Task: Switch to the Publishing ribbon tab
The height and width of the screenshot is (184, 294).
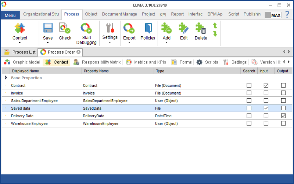Action: pyautogui.click(x=252, y=14)
